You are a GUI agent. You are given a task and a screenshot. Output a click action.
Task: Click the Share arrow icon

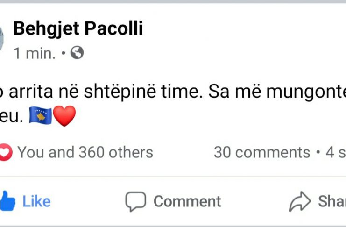pyautogui.click(x=300, y=201)
